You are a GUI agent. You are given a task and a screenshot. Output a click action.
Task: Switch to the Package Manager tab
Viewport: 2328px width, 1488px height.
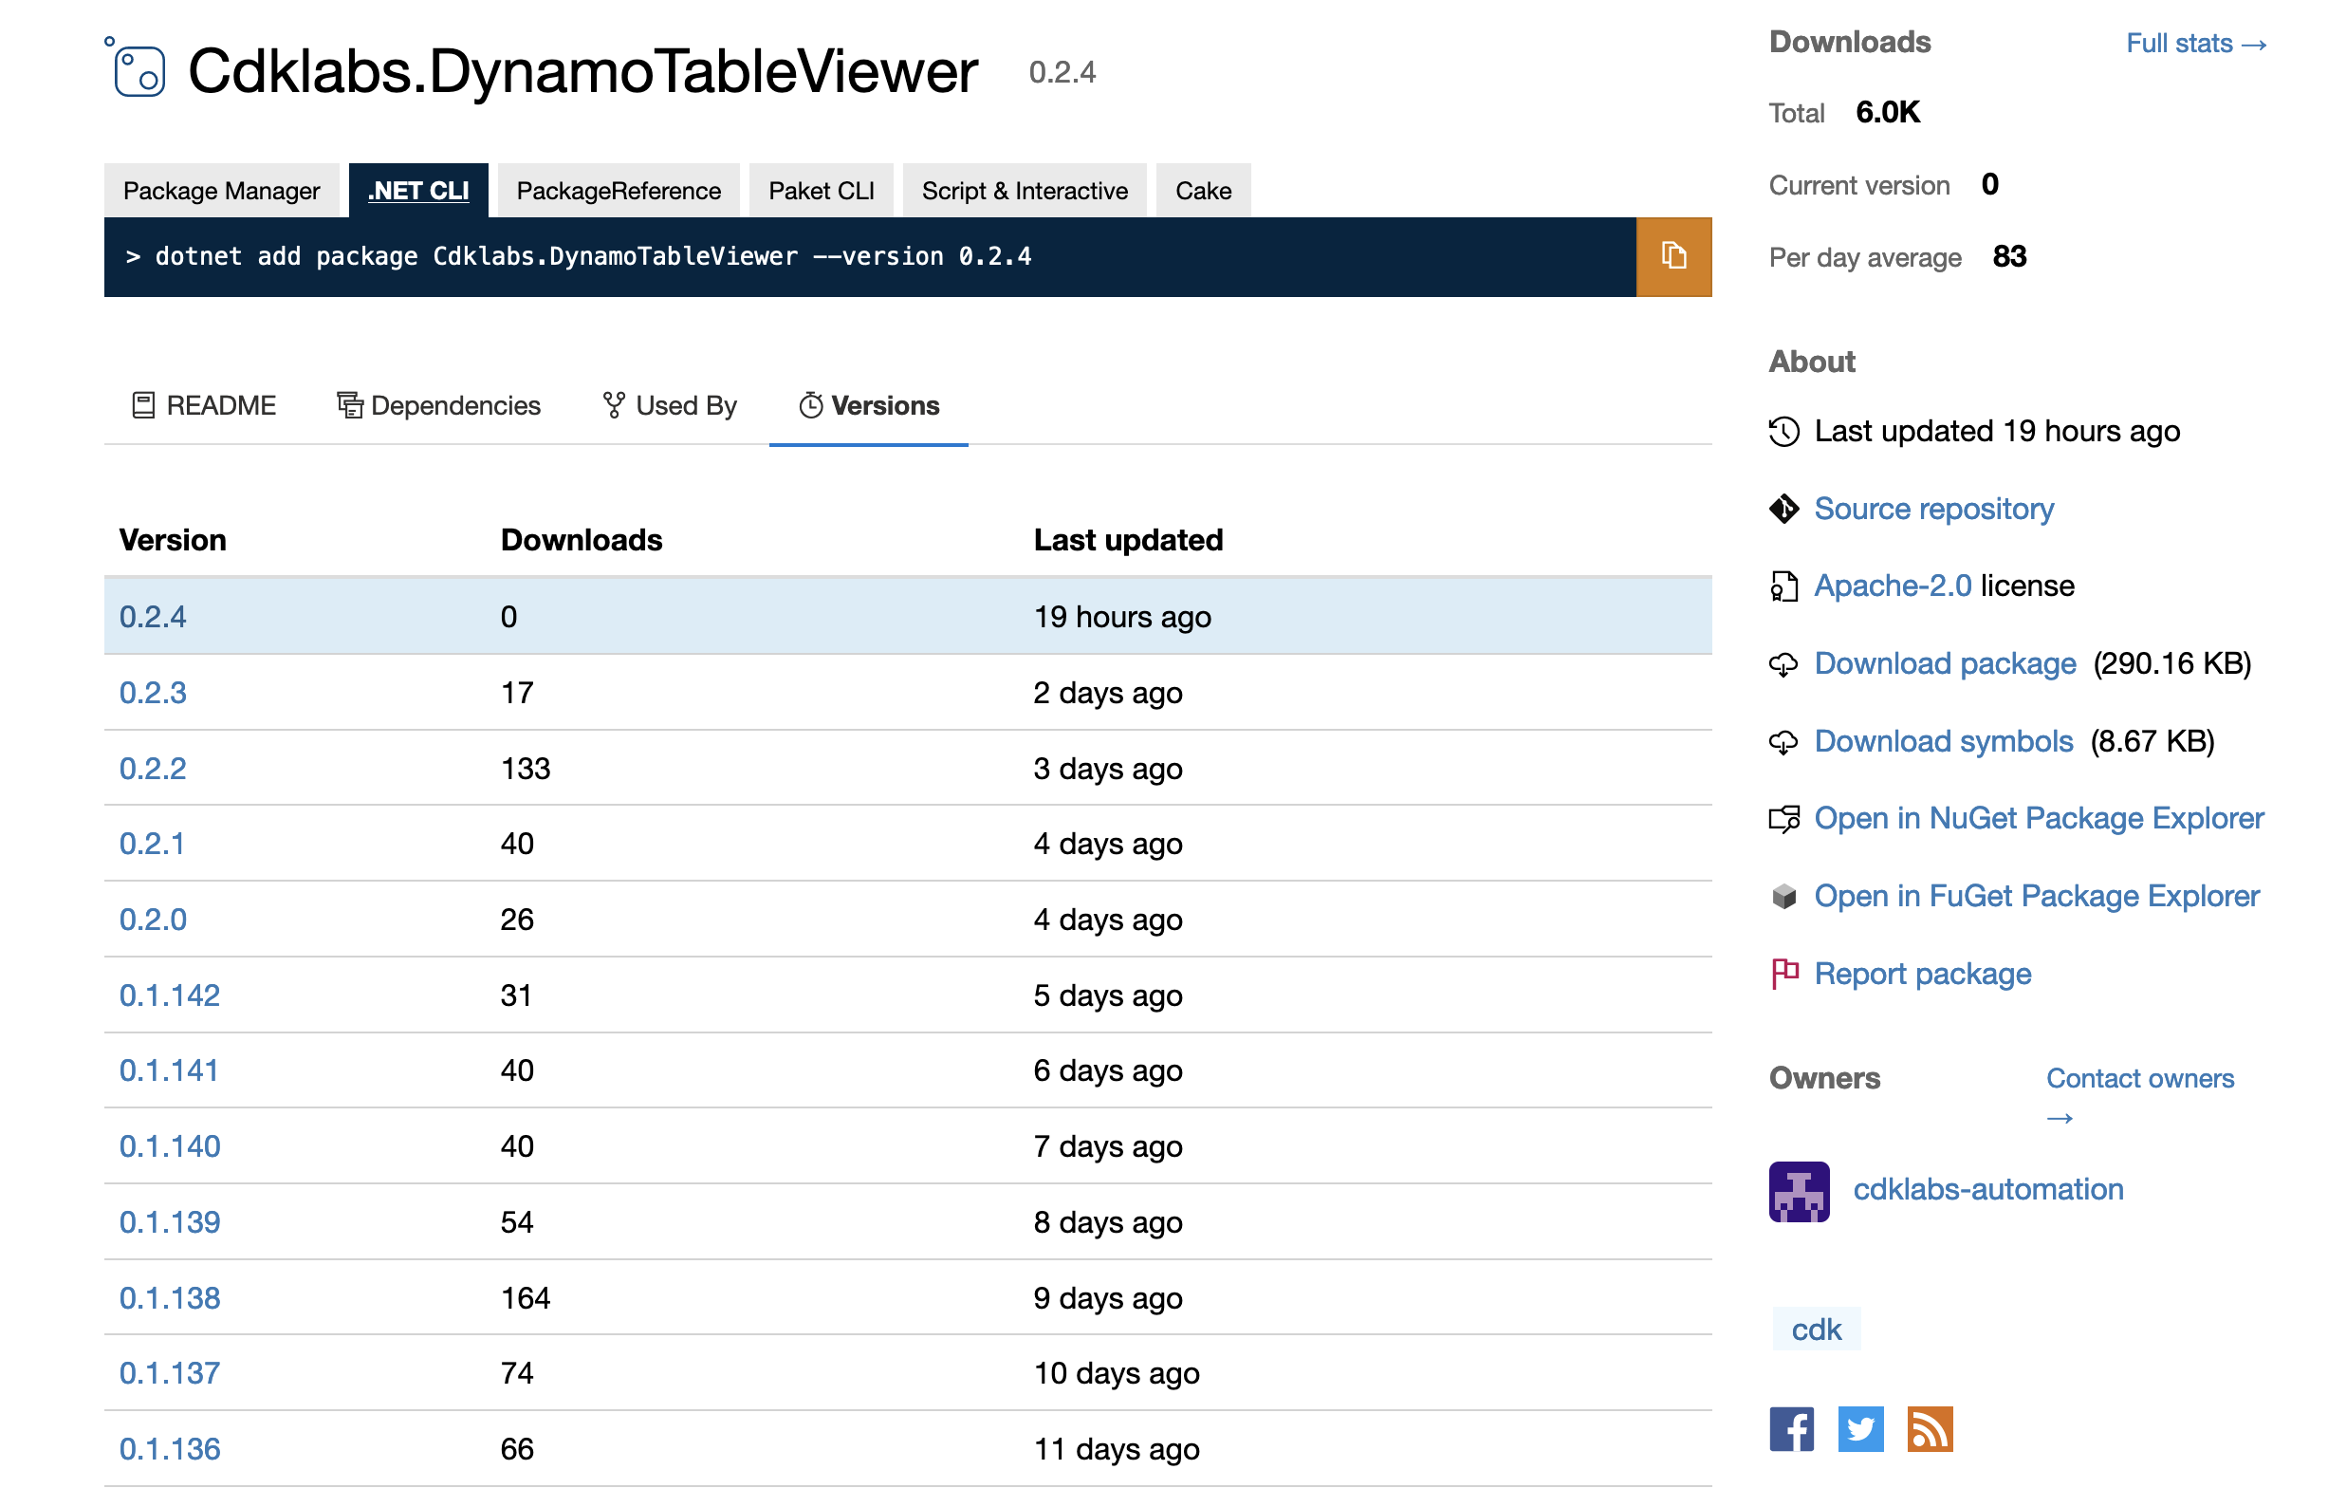[x=221, y=191]
